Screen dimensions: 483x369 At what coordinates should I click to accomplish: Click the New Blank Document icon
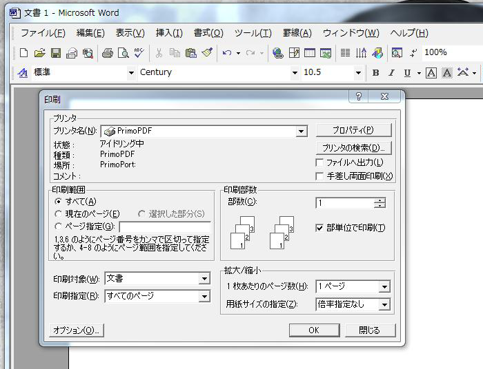coord(23,53)
